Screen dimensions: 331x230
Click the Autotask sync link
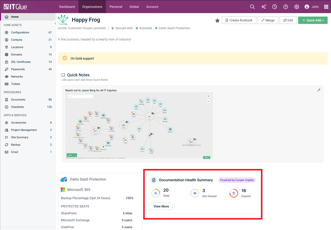[x=145, y=28]
